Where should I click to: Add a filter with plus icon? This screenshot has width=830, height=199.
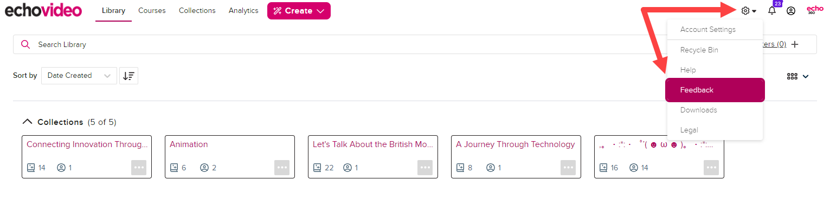coord(795,44)
